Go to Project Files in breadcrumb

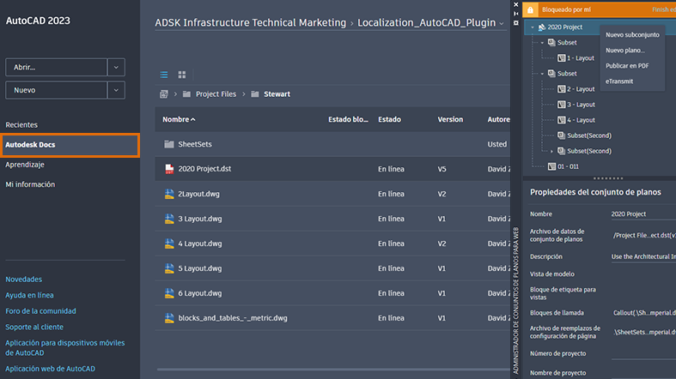tap(215, 93)
